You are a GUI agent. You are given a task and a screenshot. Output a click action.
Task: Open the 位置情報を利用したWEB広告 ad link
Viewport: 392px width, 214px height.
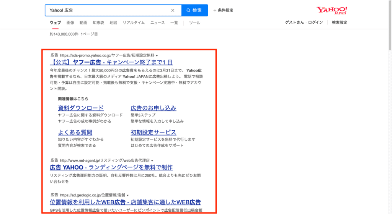coord(125,202)
